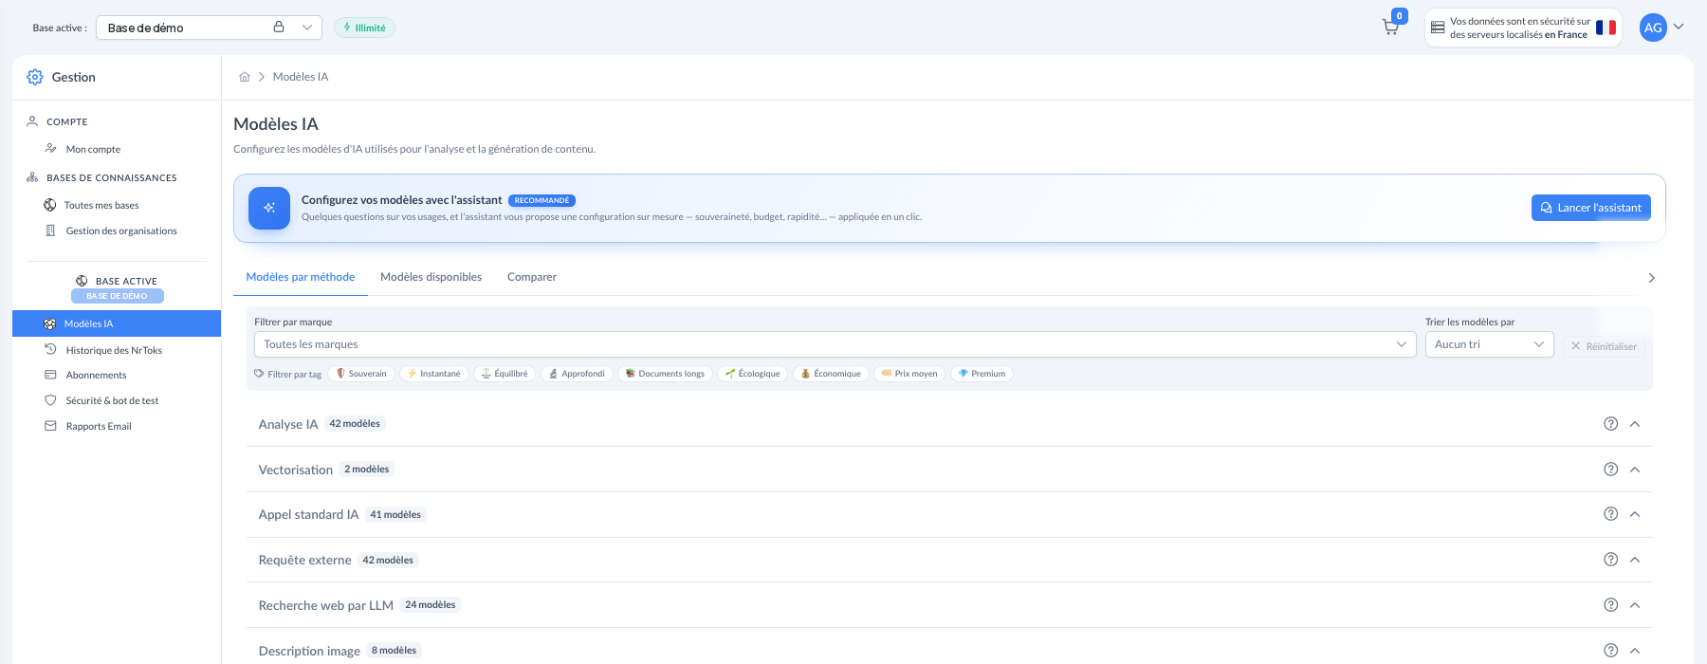Viewport: 1707px width, 664px height.
Task: Click the Sécurité shield icon
Action: click(50, 400)
